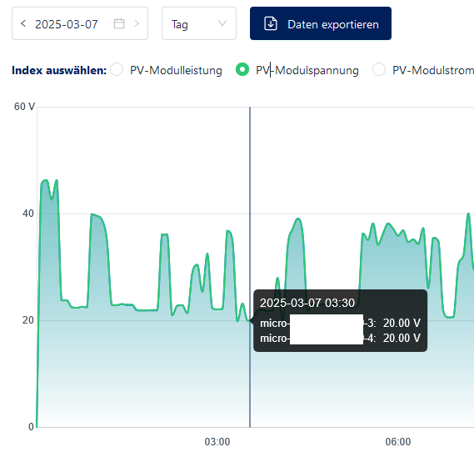Open the Tag period dropdown
This screenshot has height=457, width=474.
click(x=199, y=23)
